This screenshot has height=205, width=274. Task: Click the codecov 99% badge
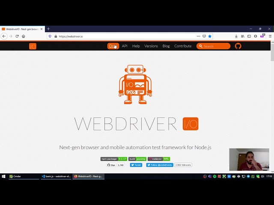click(159, 159)
